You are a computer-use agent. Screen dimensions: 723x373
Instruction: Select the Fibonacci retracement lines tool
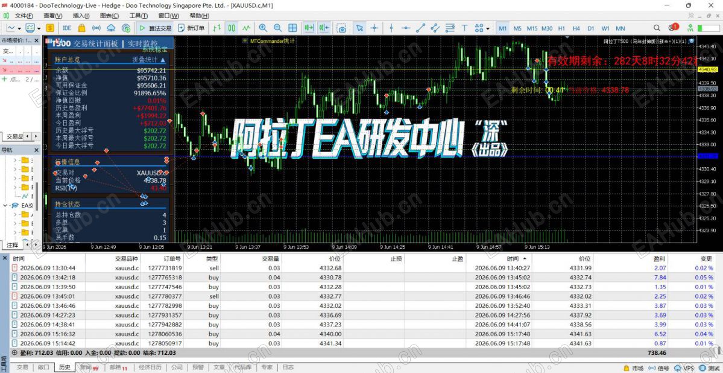pos(450,28)
